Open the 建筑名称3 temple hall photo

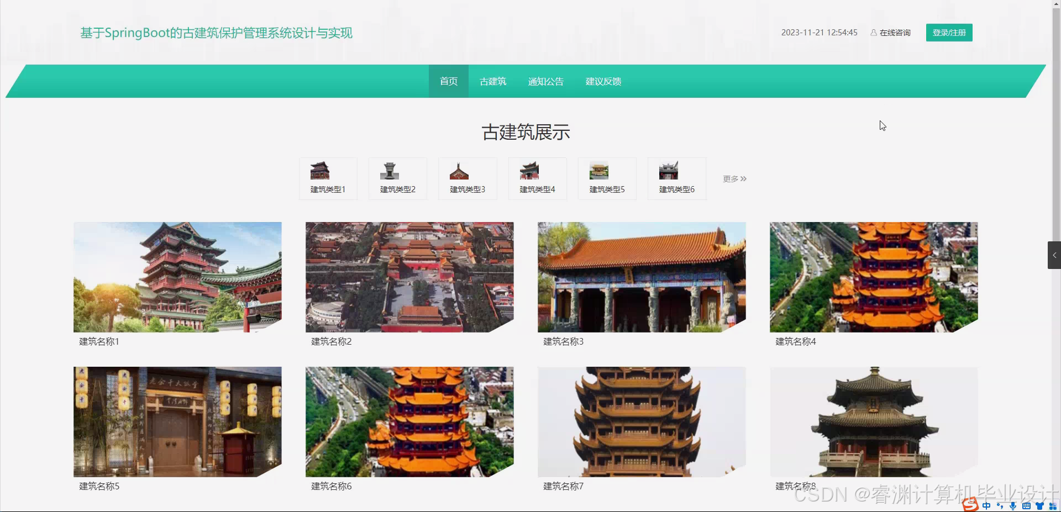pos(642,277)
